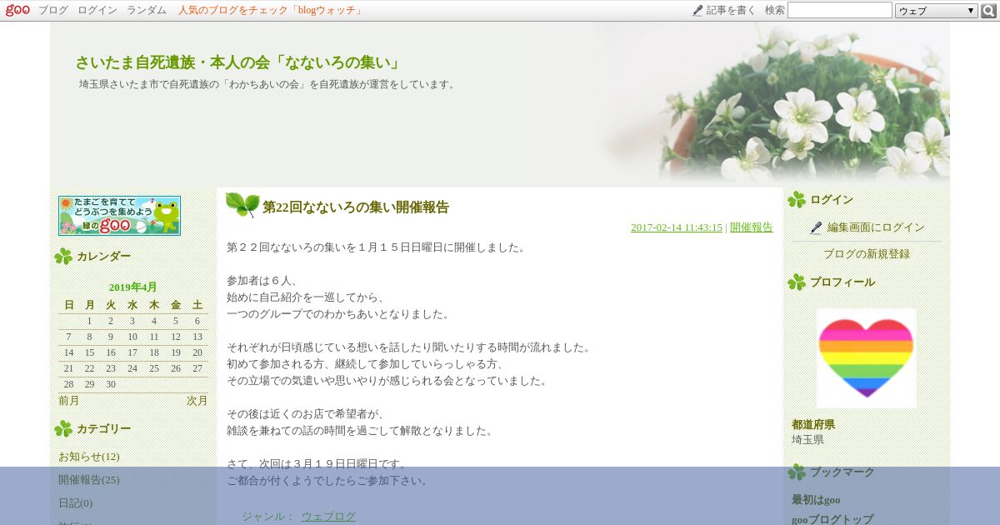This screenshot has height=525, width=1000.
Task: Open the ウェブ search scope dropdown
Action: (x=937, y=11)
